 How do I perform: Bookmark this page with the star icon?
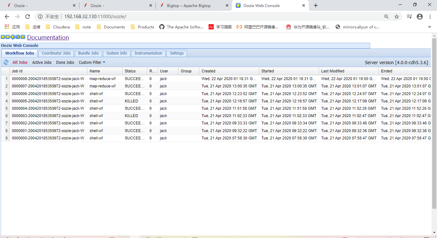pyautogui.click(x=397, y=17)
